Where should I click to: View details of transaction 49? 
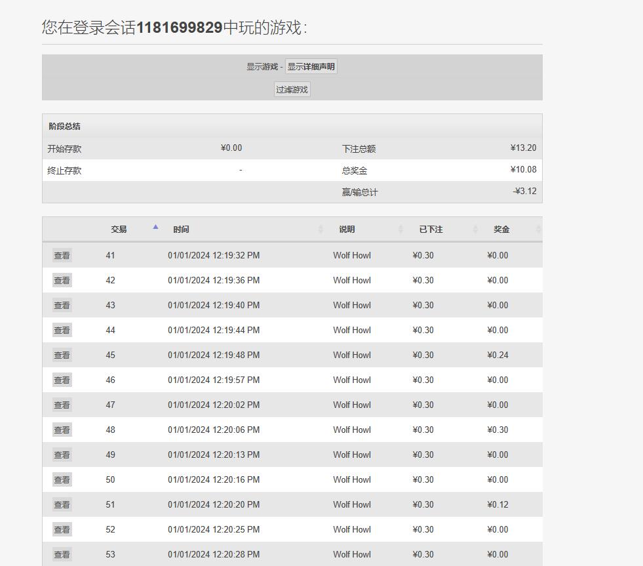coord(62,455)
